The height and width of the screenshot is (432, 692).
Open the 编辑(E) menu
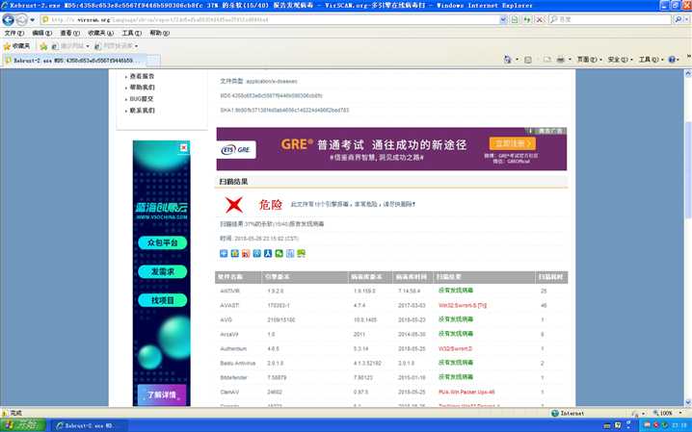coord(41,33)
